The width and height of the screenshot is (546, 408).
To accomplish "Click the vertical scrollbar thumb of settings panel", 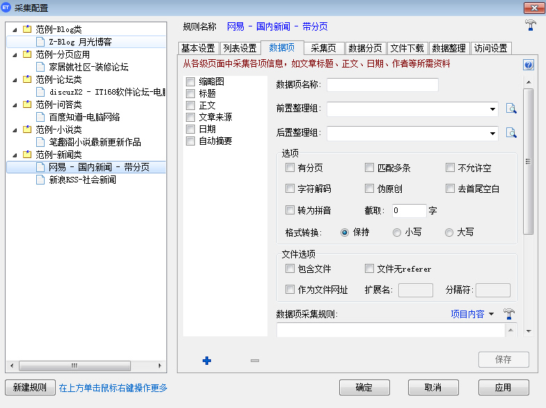I will click(528, 162).
